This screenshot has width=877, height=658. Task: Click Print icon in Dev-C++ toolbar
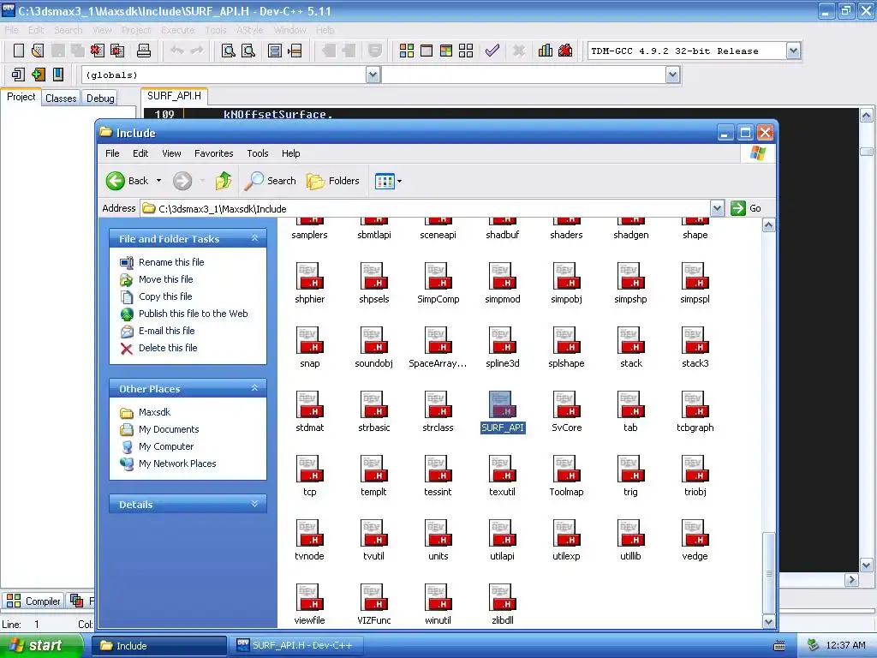pos(144,51)
